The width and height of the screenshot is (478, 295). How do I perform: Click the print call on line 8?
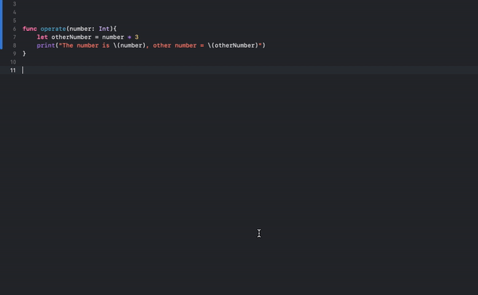point(45,45)
